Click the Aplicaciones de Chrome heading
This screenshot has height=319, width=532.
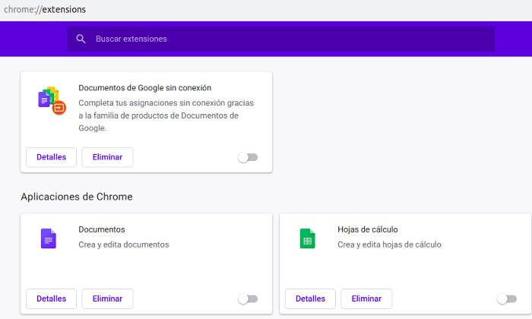tap(77, 197)
